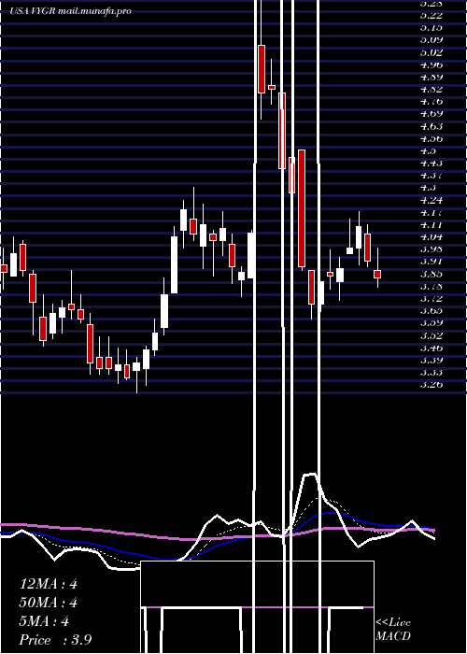Click the 50MA : 4 indicator reading

pos(49,603)
